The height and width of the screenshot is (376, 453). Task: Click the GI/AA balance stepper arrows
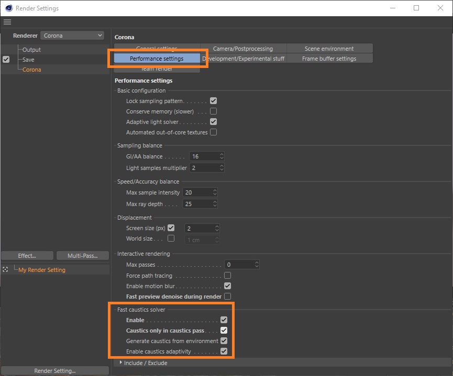tap(222, 156)
